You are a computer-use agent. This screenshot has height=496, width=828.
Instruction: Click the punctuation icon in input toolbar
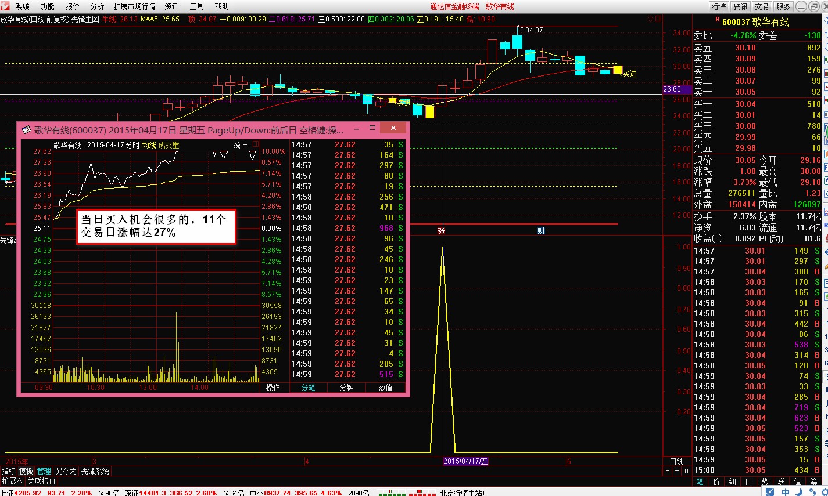point(812,492)
